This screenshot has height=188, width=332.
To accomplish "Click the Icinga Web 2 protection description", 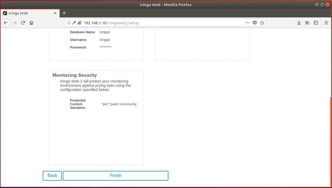I will tap(96, 85).
